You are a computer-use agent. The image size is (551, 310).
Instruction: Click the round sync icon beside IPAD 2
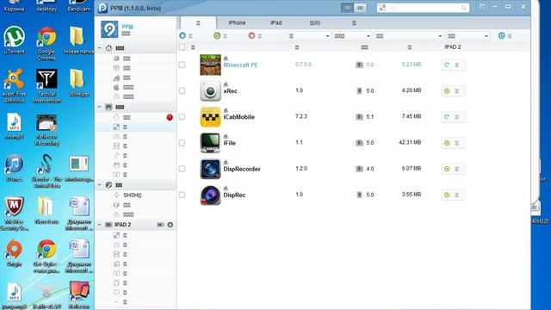point(170,225)
